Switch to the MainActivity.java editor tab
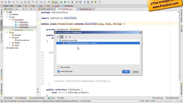This screenshot has height=103, width=183. (86, 9)
